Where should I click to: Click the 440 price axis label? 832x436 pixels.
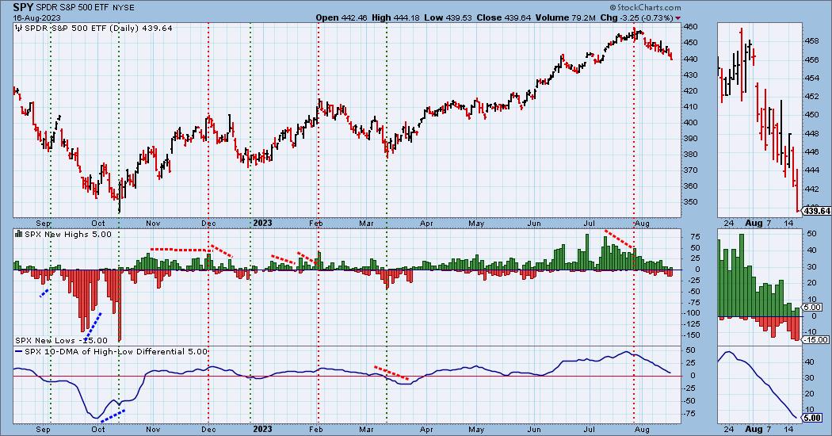pos(690,59)
